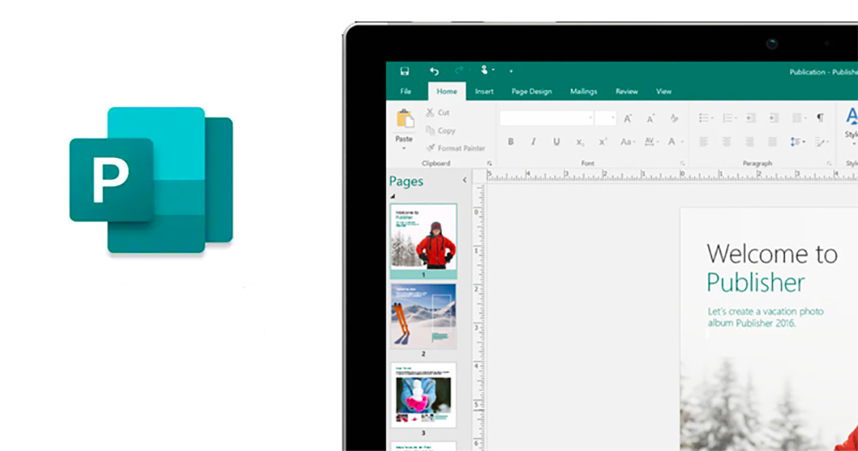Open the font name dropdown arrow
This screenshot has height=451, width=858.
pos(590,118)
